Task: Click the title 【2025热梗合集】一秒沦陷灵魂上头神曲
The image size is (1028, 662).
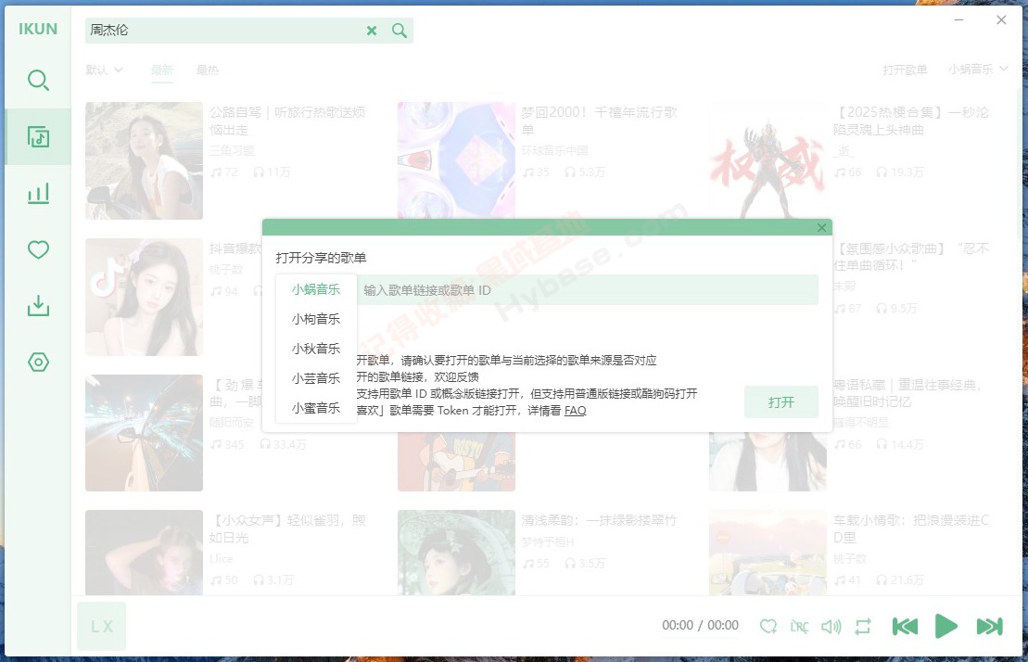Action: pos(911,121)
